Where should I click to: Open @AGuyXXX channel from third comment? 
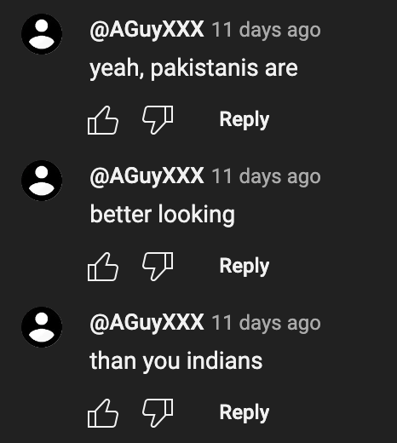(x=147, y=323)
